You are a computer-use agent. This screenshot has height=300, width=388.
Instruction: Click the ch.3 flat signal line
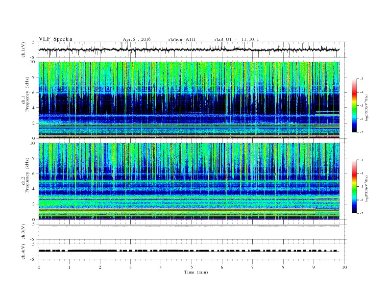pos(189,226)
